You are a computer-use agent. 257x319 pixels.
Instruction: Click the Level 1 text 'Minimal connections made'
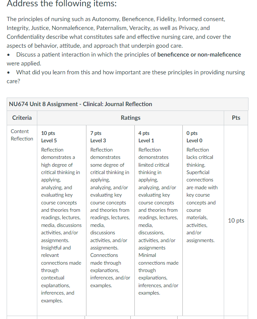click(x=158, y=259)
